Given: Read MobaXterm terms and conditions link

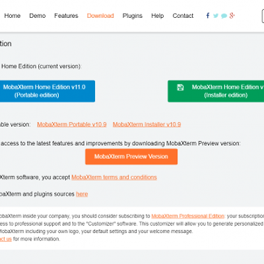Looking at the screenshot, I should pos(114,178).
